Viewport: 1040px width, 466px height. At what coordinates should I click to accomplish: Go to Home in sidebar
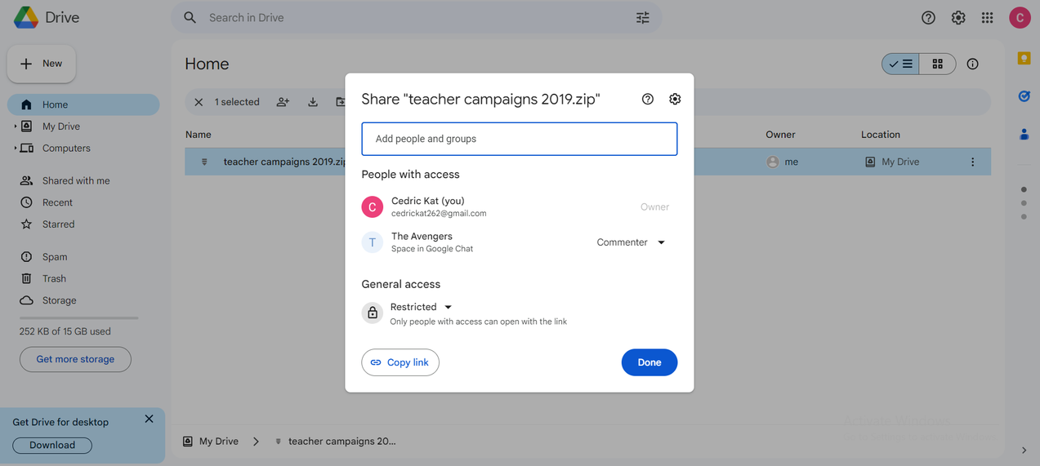click(83, 104)
